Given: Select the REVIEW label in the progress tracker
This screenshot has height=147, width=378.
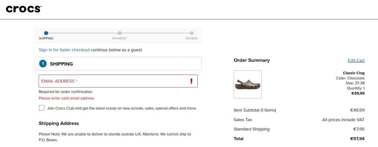Looking at the screenshot, I should 191,38.
